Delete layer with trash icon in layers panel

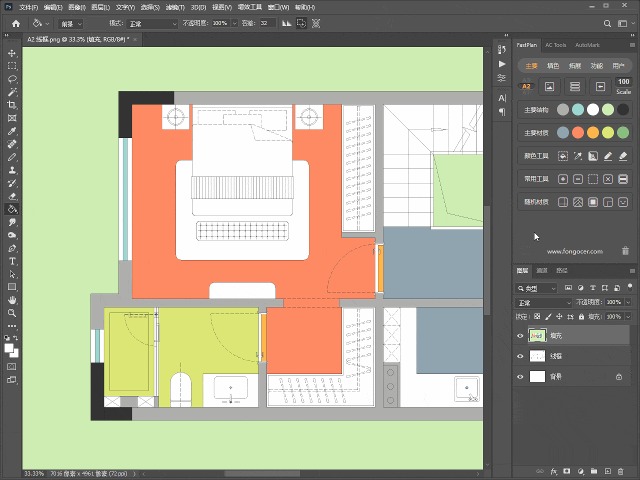(620, 471)
